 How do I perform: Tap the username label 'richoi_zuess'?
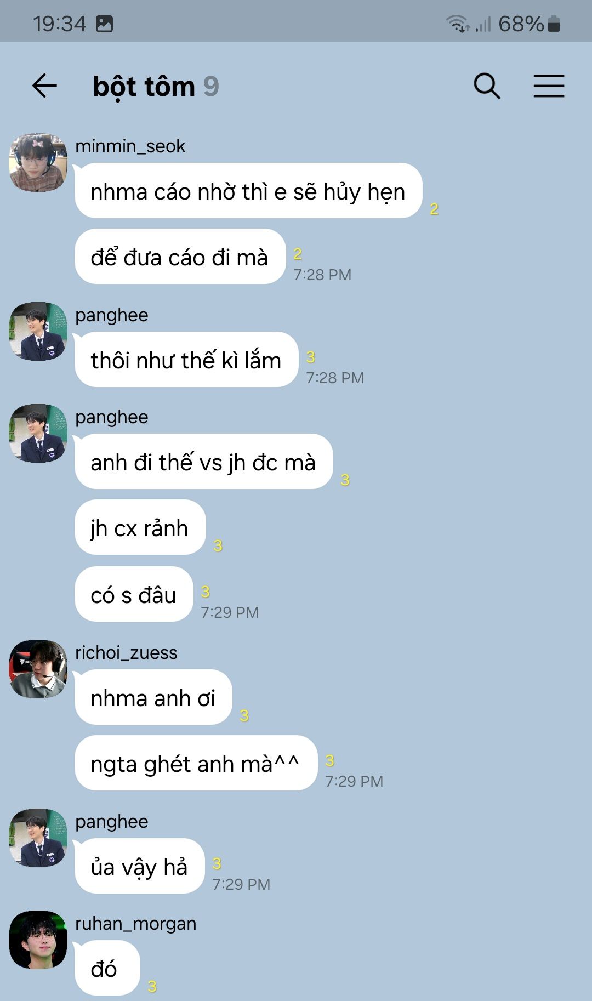tap(126, 653)
